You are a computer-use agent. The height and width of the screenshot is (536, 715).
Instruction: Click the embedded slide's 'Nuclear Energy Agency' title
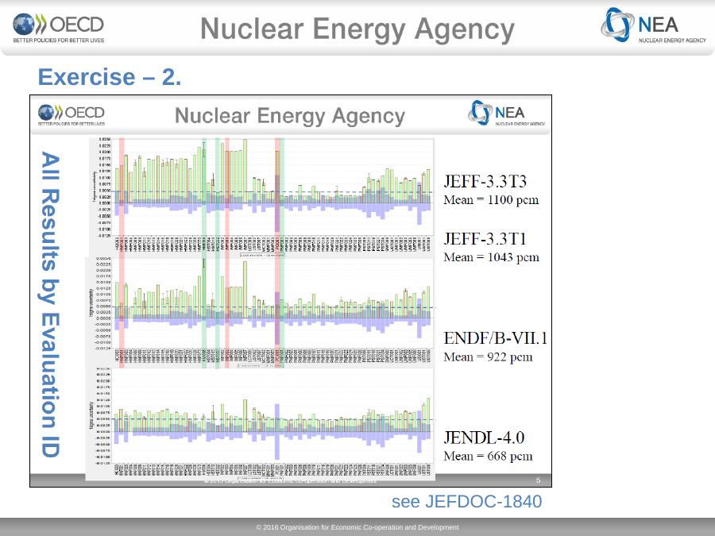(x=289, y=116)
